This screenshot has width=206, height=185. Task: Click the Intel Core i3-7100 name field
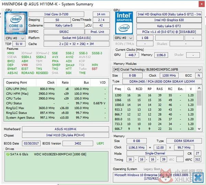[56, 14]
